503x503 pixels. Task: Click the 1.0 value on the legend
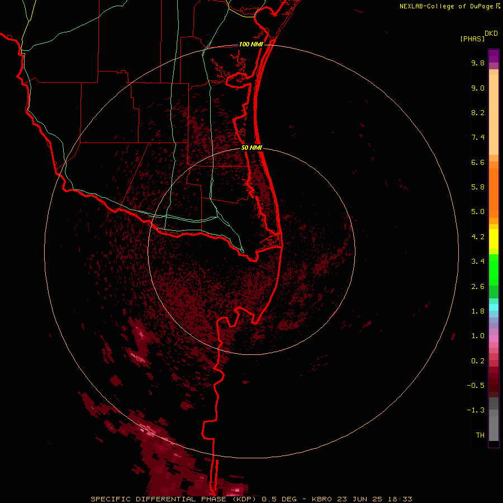[478, 336]
